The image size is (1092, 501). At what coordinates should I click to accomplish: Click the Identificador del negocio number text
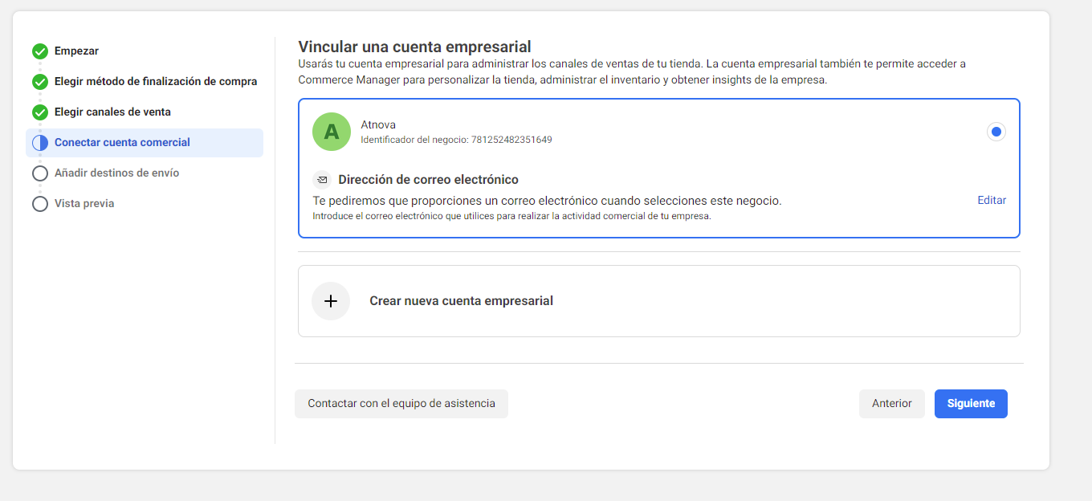coord(456,140)
